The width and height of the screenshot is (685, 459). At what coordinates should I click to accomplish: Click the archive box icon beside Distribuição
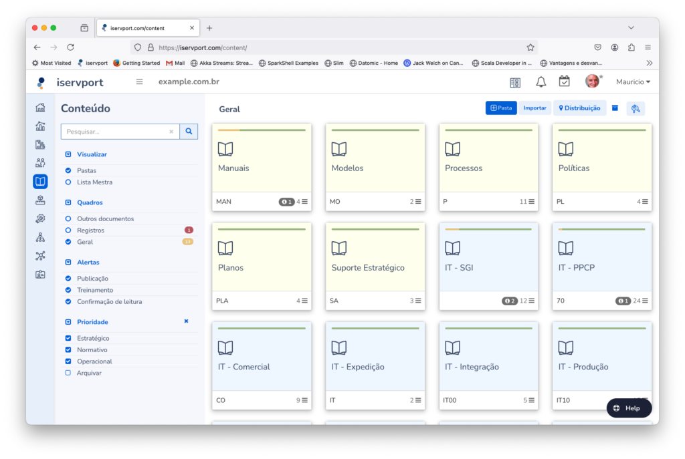click(x=615, y=108)
